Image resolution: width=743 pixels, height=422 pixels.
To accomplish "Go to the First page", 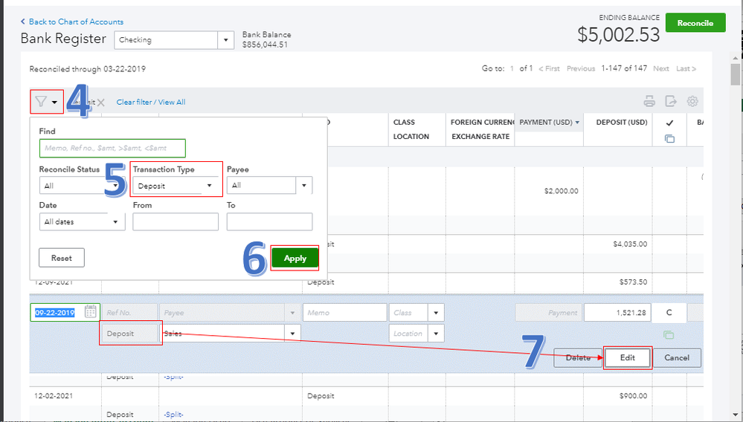I will point(549,68).
